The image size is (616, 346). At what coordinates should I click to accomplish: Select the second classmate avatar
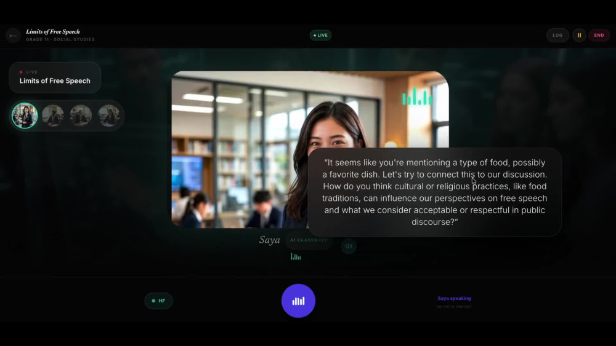coord(53,116)
